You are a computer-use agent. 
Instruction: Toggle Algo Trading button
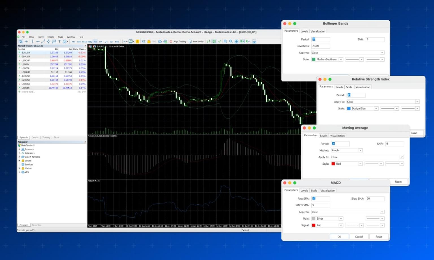178,41
